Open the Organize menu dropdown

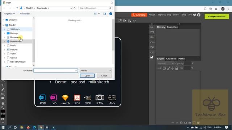click(x=9, y=14)
